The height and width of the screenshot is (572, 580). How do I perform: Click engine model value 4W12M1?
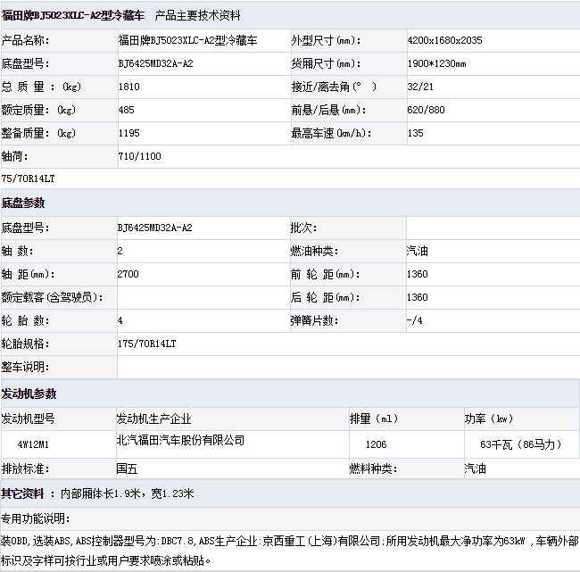point(33,444)
